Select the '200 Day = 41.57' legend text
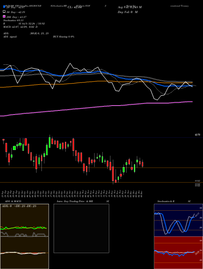This screenshot has height=269, width=203. 16,17
